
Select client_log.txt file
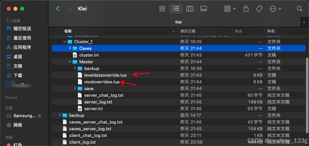pyautogui.click(x=82, y=142)
